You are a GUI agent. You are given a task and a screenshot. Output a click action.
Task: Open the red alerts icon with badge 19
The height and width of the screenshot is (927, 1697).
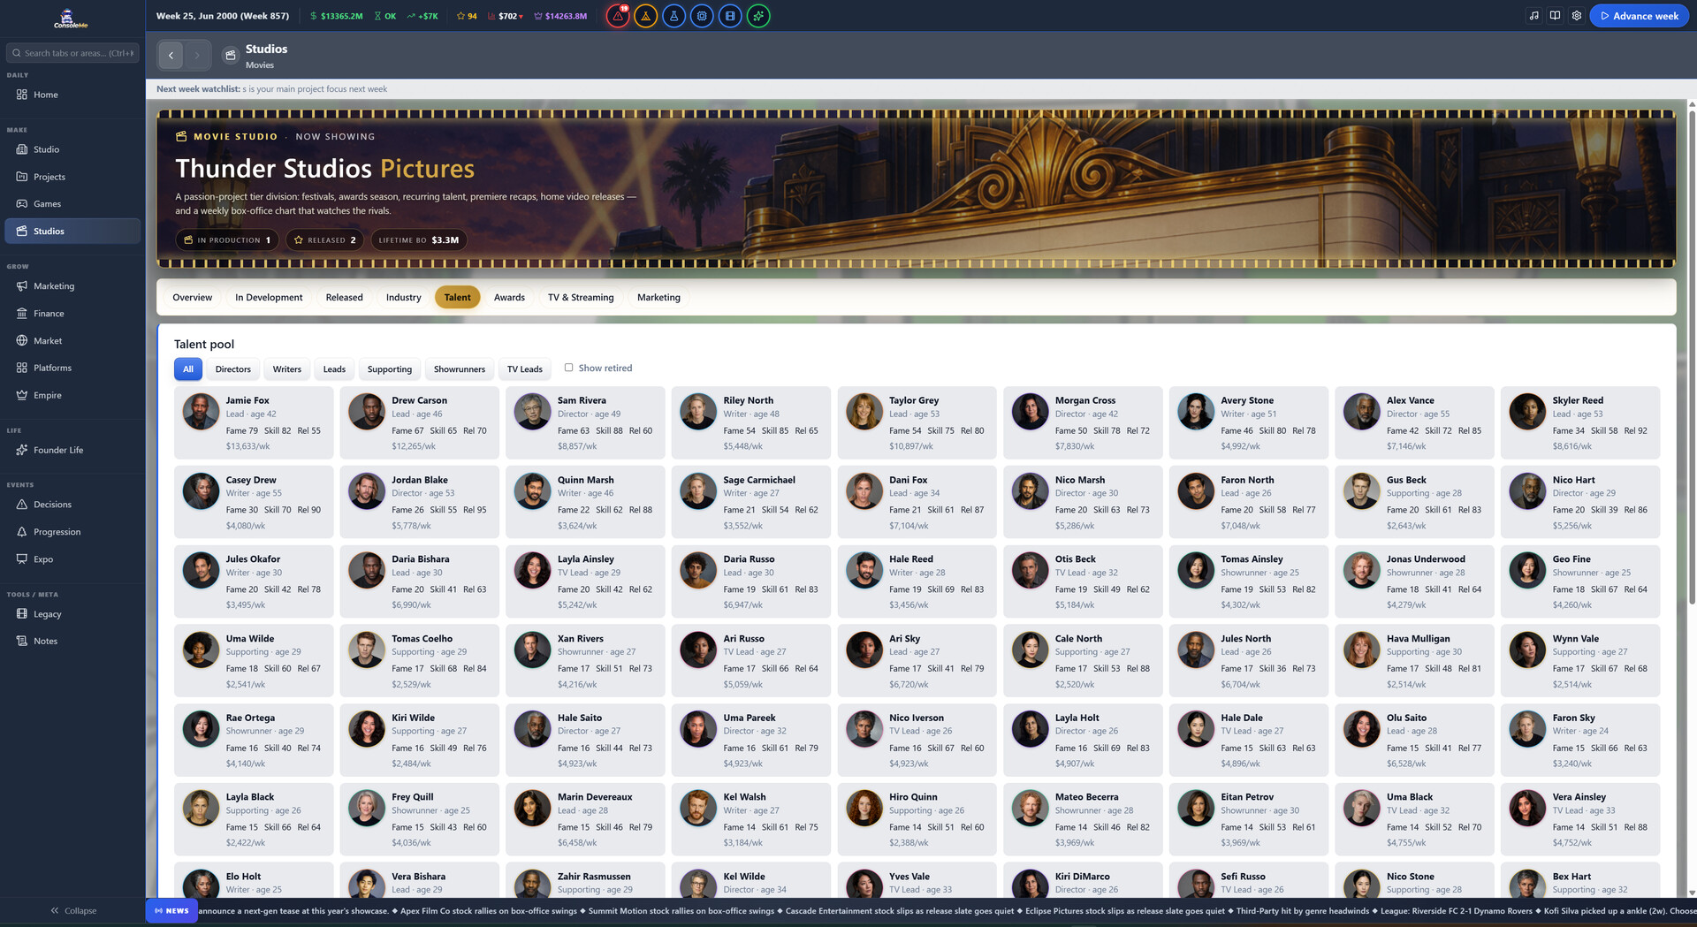(618, 16)
